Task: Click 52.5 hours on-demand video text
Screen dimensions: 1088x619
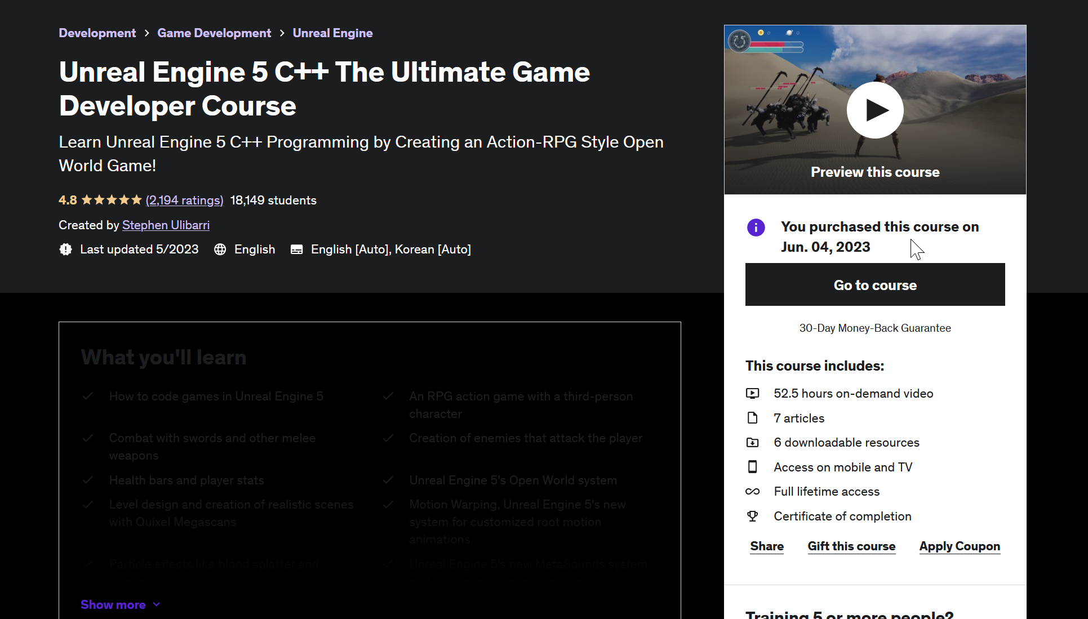Action: 854,394
